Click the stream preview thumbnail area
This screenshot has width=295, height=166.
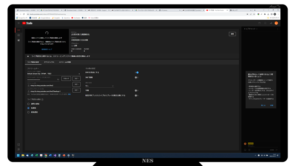pos(47,41)
